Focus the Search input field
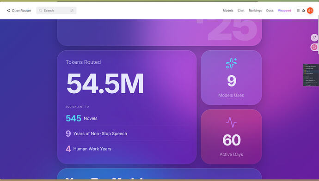Viewport: 319px width, 181px height. pyautogui.click(x=56, y=10)
